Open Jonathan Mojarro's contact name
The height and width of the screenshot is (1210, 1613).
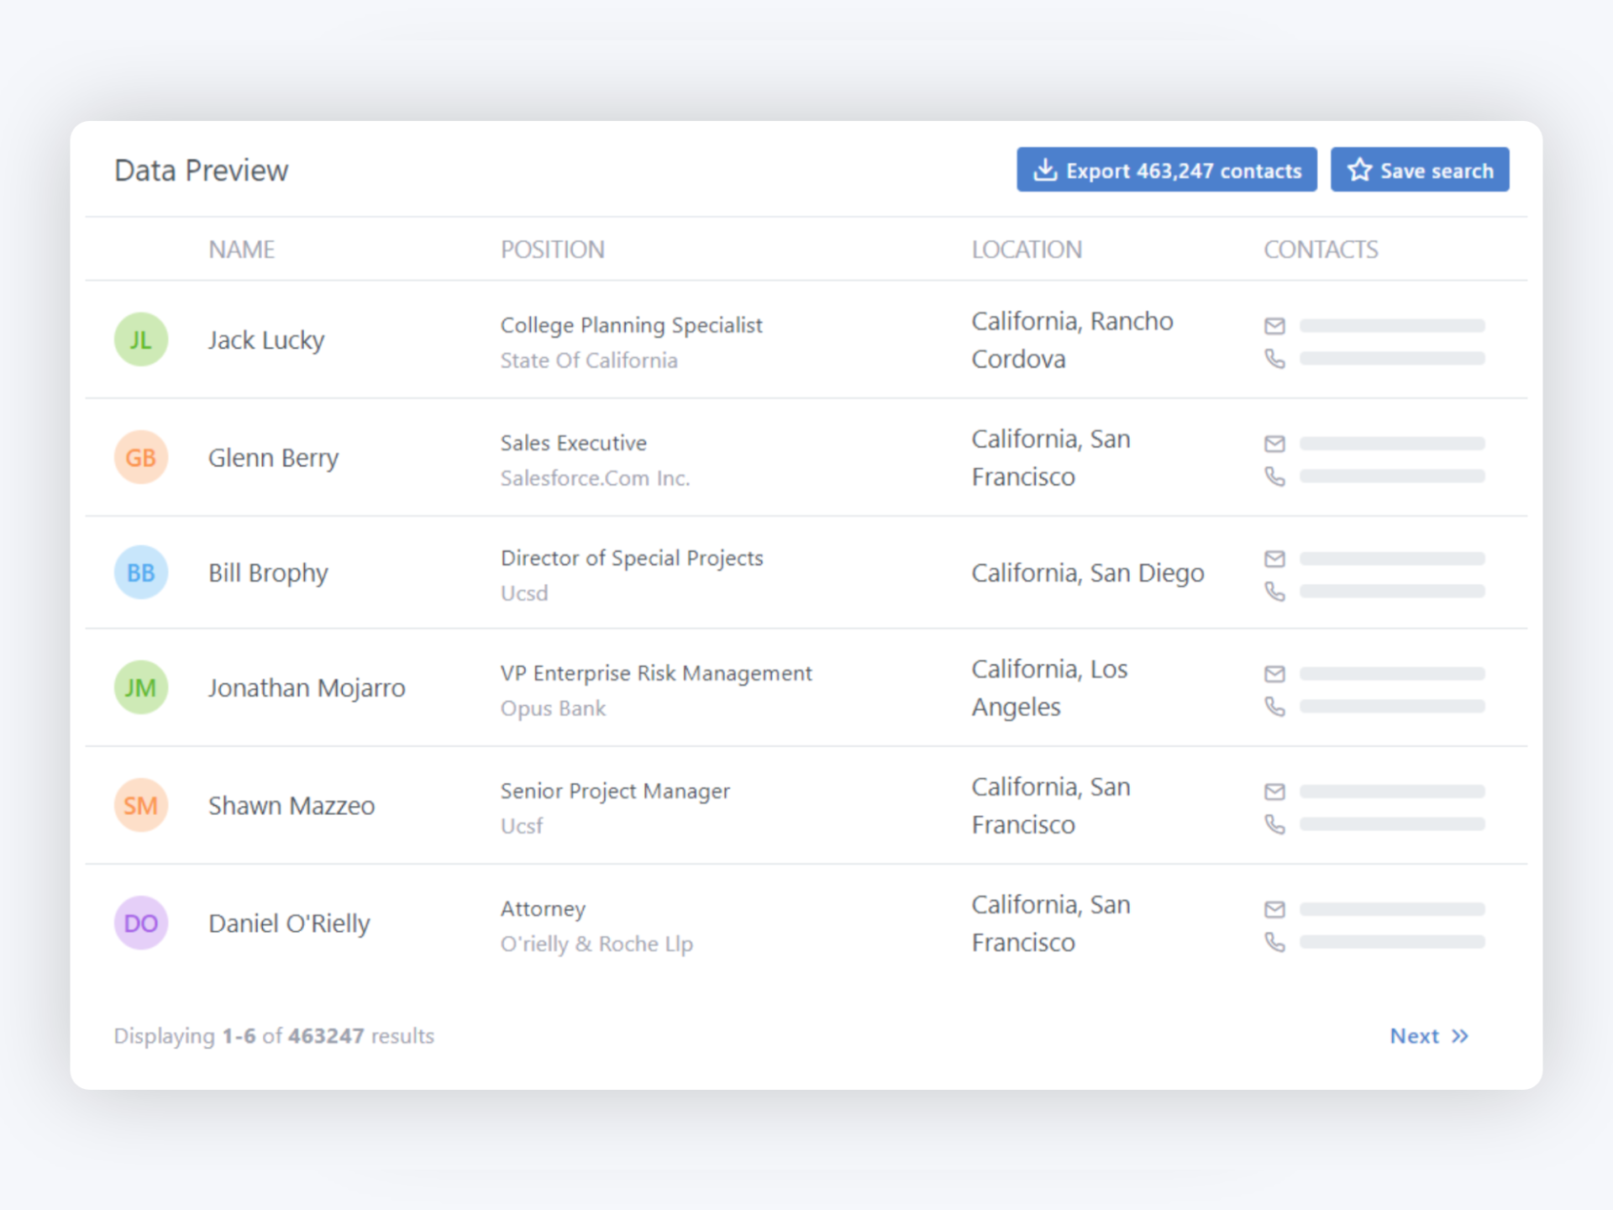coord(307,688)
